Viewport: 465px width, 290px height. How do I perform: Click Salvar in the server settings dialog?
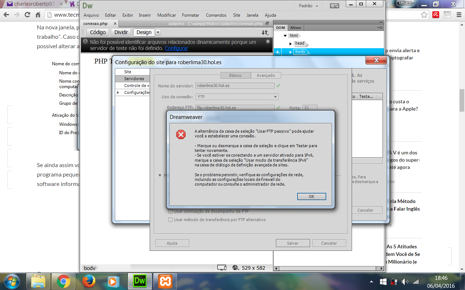click(293, 243)
